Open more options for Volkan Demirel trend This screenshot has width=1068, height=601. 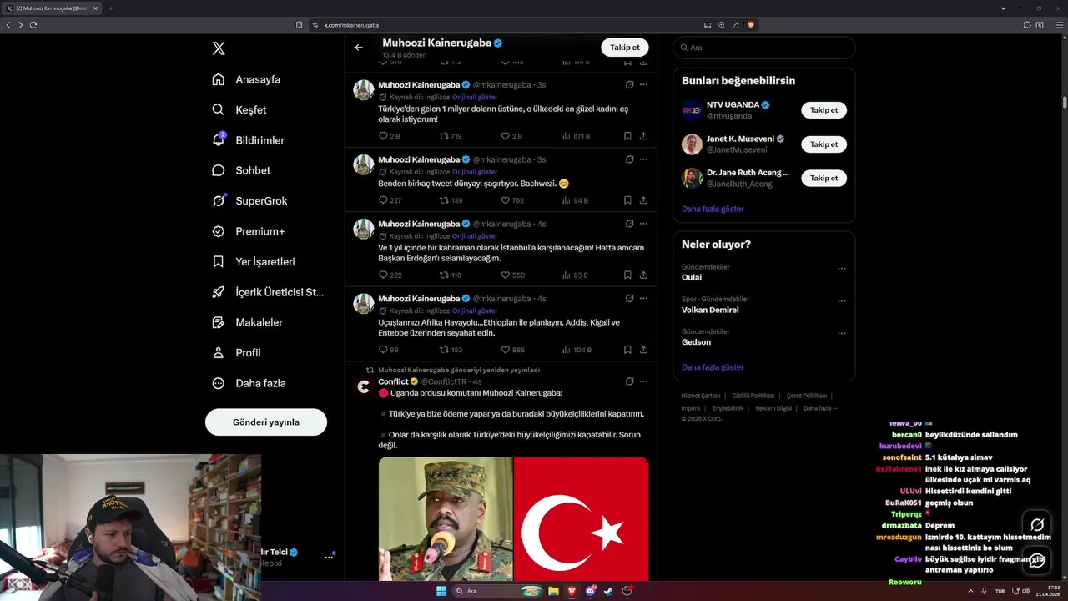pos(841,301)
